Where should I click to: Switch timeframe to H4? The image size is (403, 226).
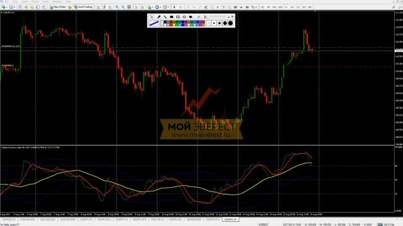pyautogui.click(x=292, y=7)
